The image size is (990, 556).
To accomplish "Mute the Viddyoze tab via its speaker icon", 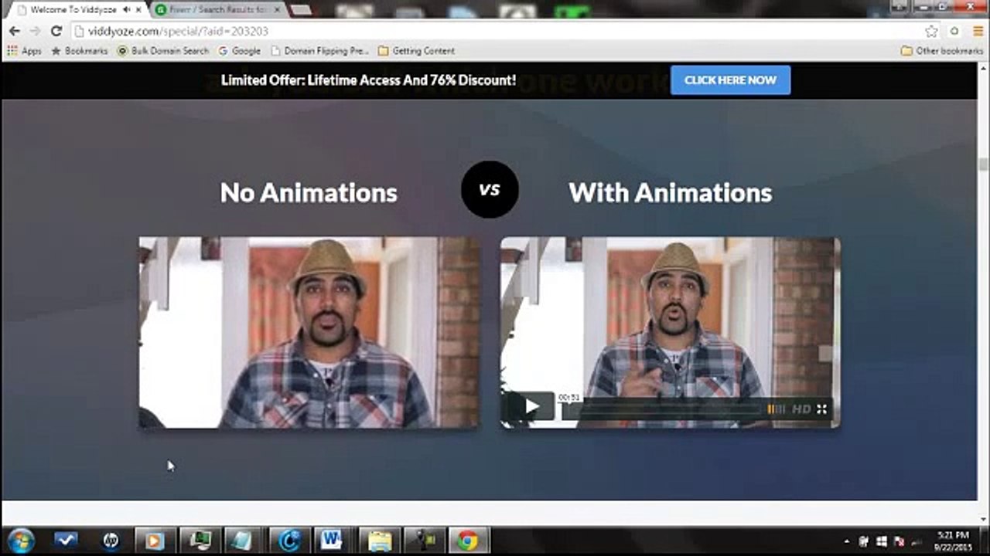I will pyautogui.click(x=126, y=9).
